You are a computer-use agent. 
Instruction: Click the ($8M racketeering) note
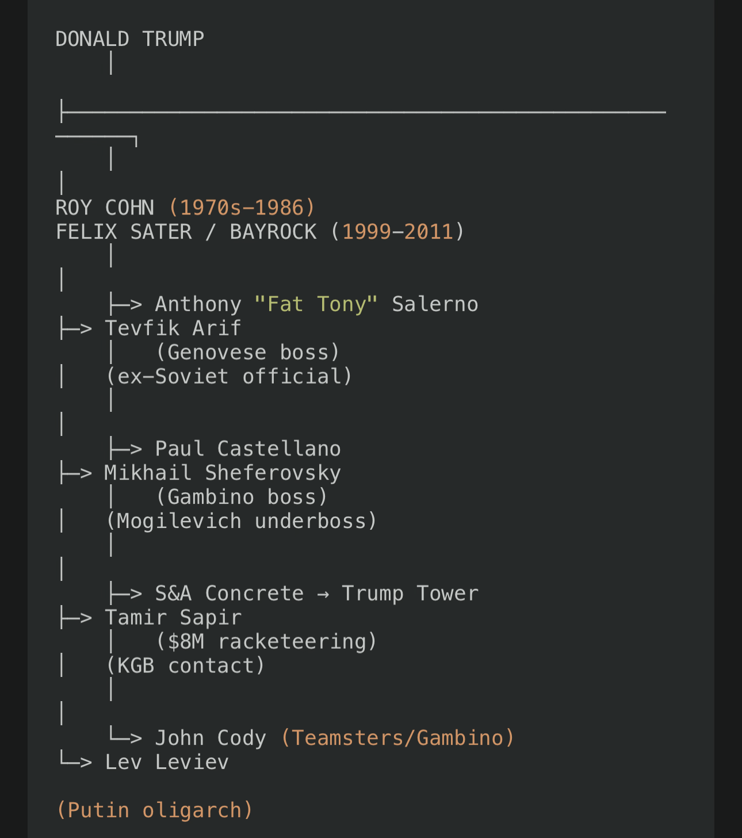266,641
